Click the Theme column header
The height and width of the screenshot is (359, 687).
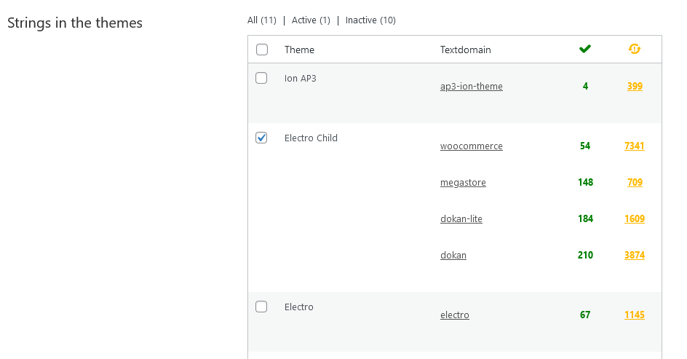tap(299, 50)
